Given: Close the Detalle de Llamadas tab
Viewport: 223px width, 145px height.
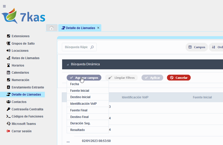Looking at the screenshot, I should pyautogui.click(x=98, y=28).
